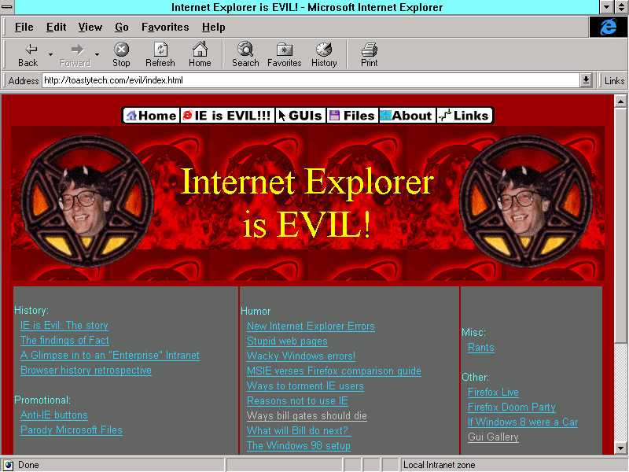Open the Enterprise Intranet glimpse link
This screenshot has height=472, width=629.
point(110,356)
